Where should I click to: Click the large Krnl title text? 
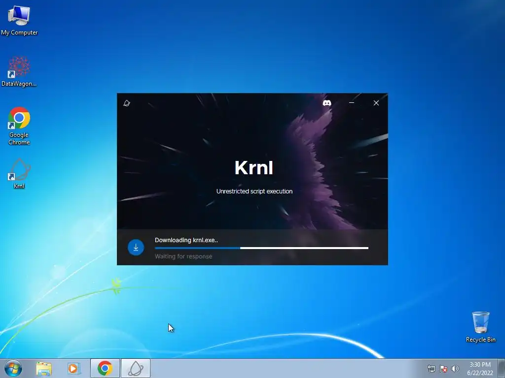(x=254, y=167)
